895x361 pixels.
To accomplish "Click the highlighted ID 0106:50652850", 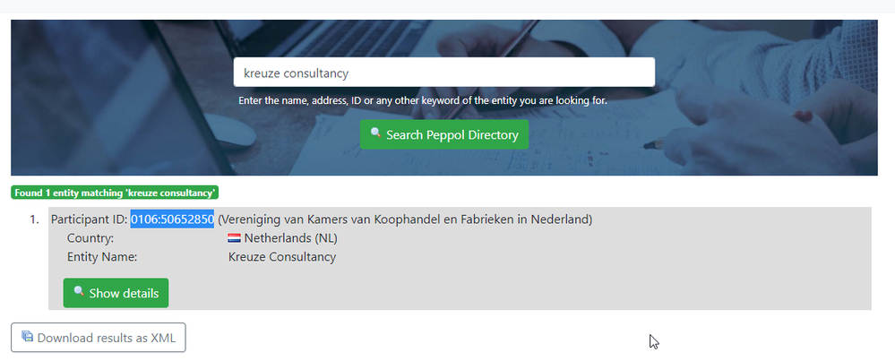I will coord(172,219).
